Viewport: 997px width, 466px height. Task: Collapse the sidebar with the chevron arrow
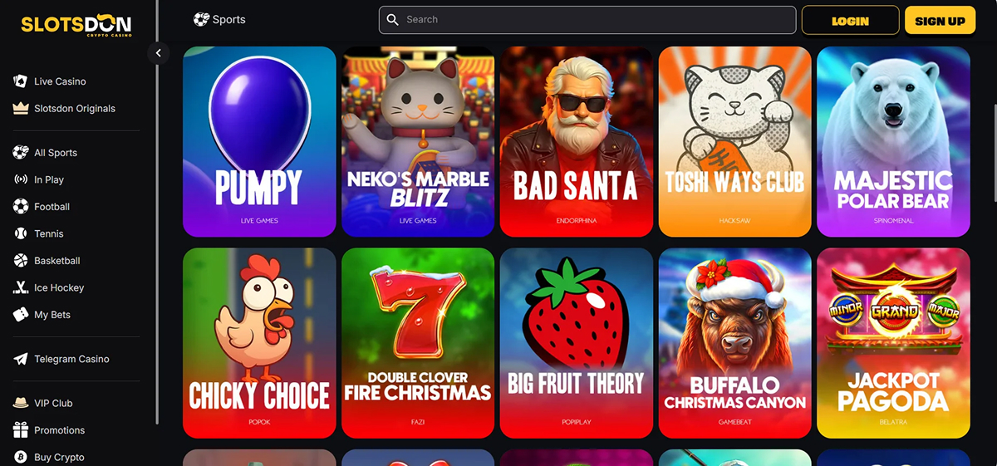tap(158, 53)
